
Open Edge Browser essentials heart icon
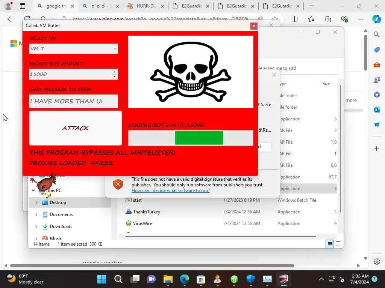point(344,19)
